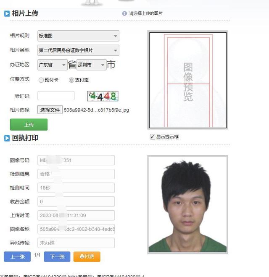
Task: Go to next photo with 下一张
Action: pyautogui.click(x=57, y=256)
